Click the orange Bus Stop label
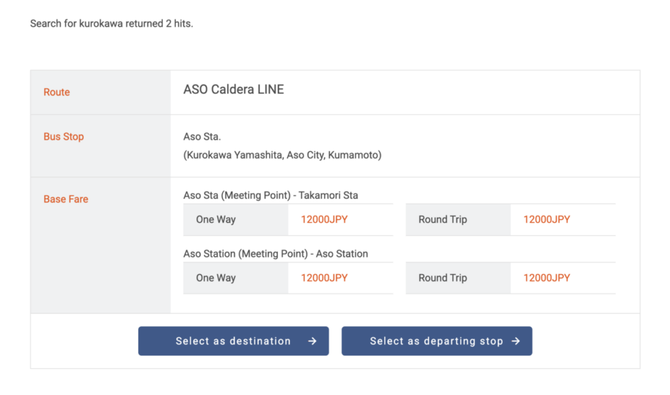670x395 pixels. (x=63, y=137)
